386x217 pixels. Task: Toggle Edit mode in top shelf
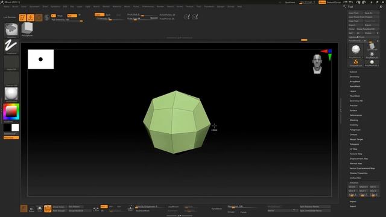23,17
